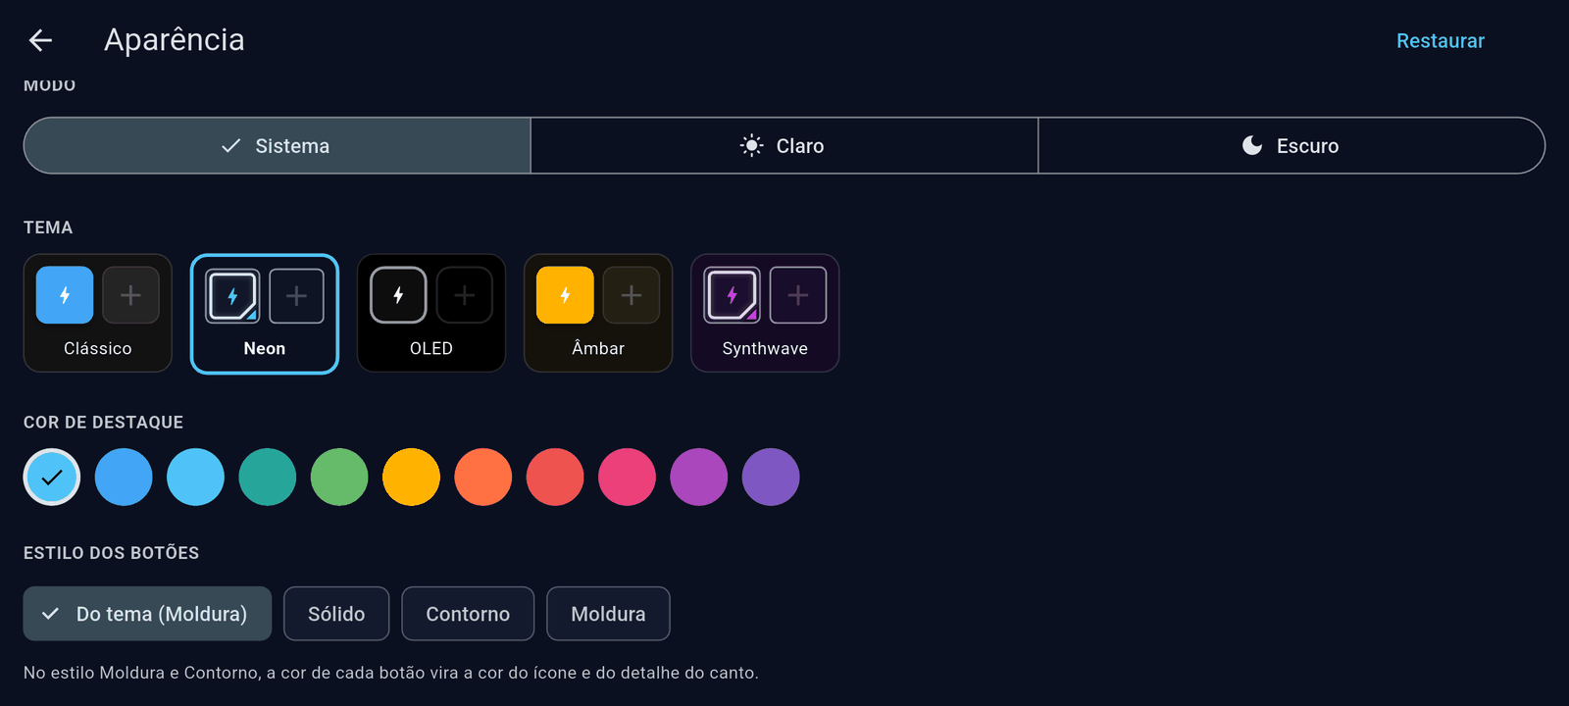This screenshot has height=706, width=1569.
Task: Select the Sistema mode option
Action: pos(278,146)
